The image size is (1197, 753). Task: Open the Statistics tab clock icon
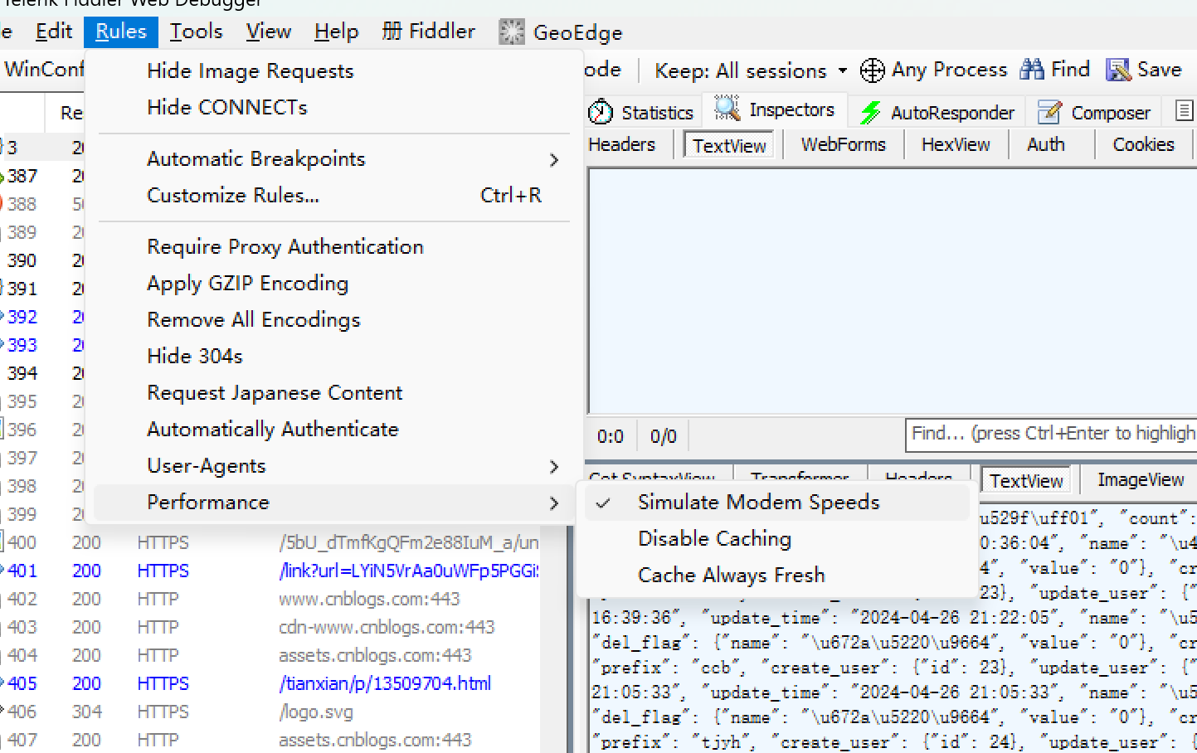[x=601, y=112]
